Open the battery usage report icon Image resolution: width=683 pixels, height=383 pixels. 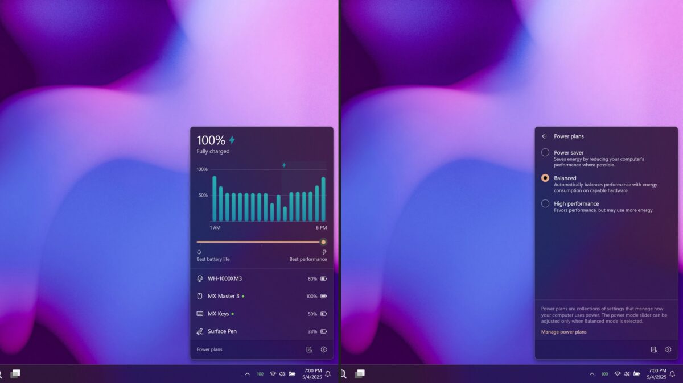click(x=308, y=349)
